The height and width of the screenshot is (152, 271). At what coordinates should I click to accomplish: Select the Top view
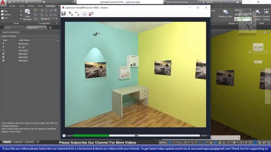(4, 11)
